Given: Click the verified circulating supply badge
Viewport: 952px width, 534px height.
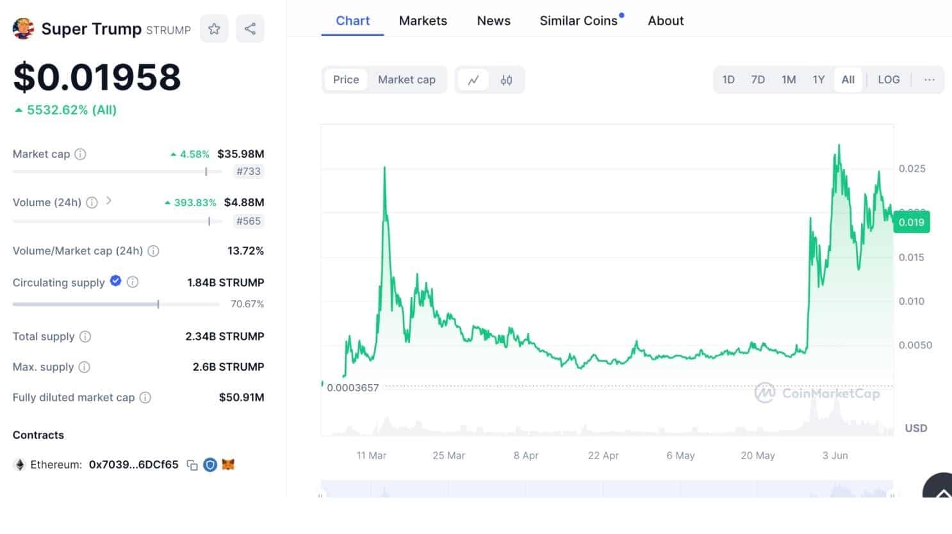Looking at the screenshot, I should tap(115, 280).
